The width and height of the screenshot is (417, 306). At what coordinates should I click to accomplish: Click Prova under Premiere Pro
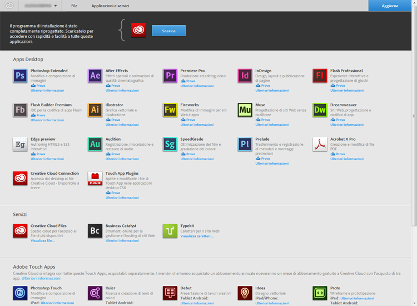pyautogui.click(x=188, y=81)
